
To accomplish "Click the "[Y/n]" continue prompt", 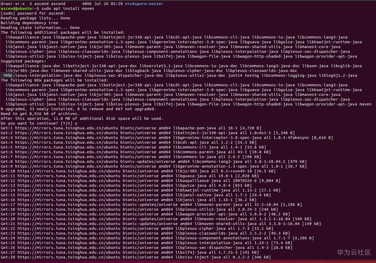I will coord(66,123).
